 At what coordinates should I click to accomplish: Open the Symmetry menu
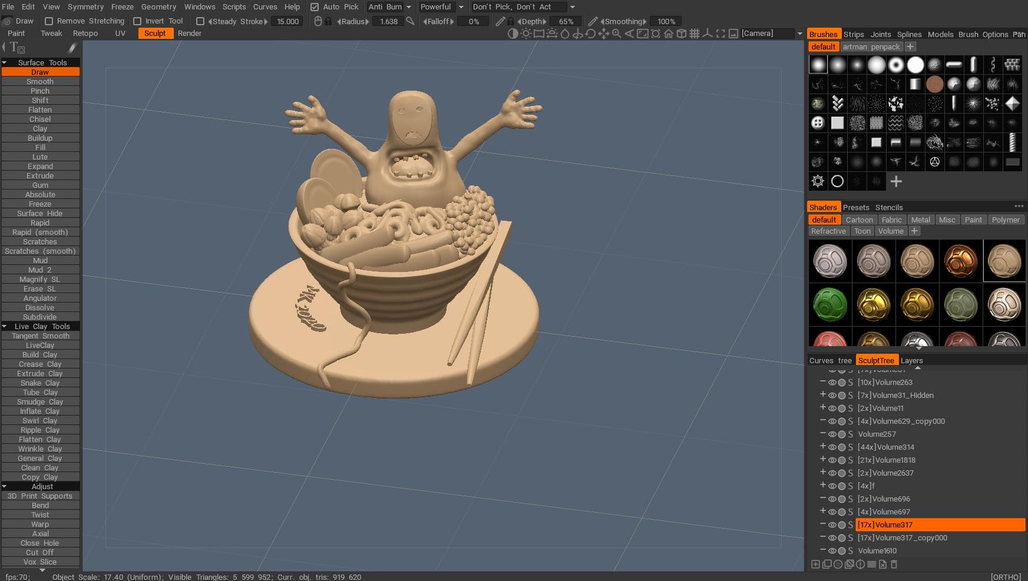click(85, 7)
